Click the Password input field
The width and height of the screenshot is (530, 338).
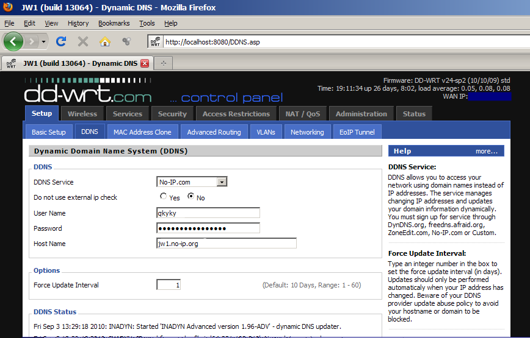[x=208, y=228]
